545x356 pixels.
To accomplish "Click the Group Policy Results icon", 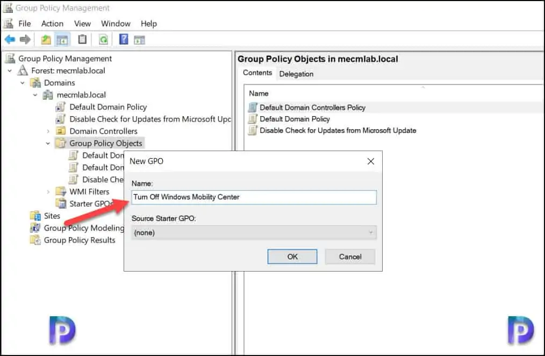I will 35,240.
